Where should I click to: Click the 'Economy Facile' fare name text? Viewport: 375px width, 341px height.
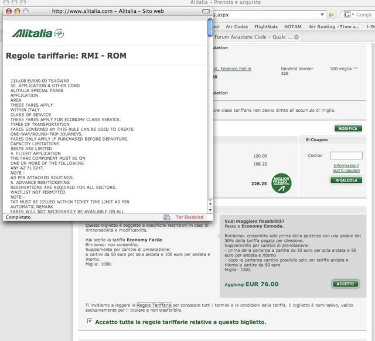pos(145,240)
